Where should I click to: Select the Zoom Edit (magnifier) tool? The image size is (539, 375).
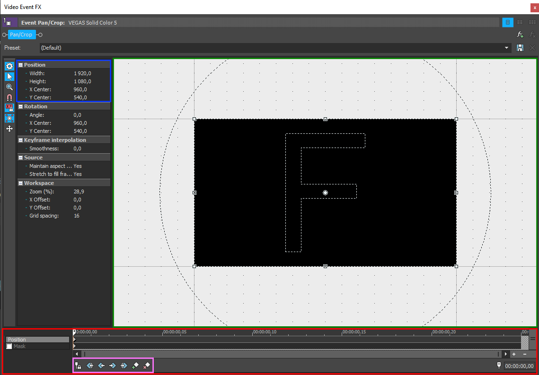9,87
